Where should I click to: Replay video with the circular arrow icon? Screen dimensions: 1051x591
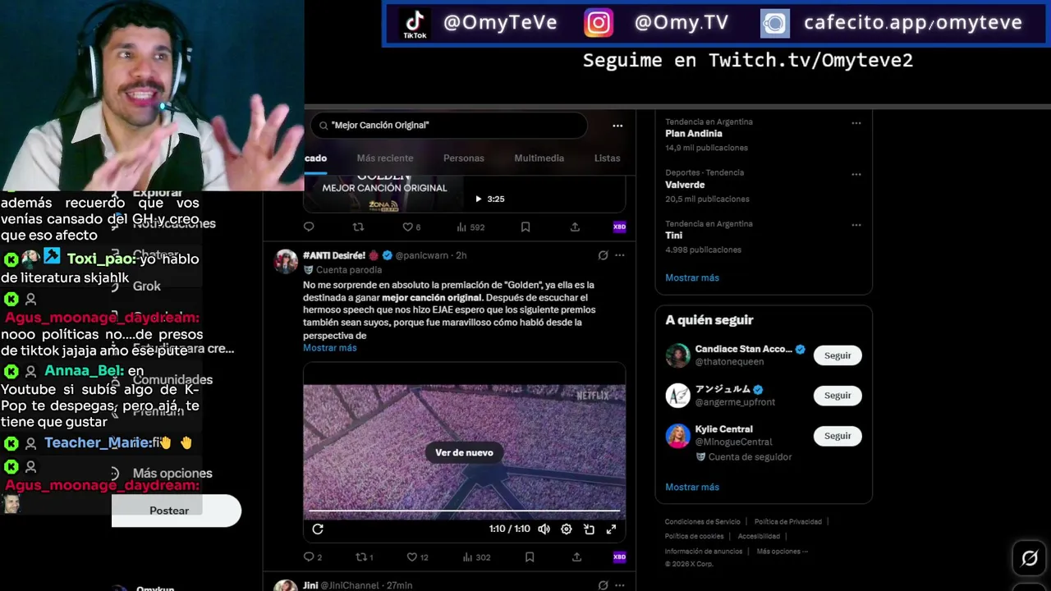(x=318, y=529)
